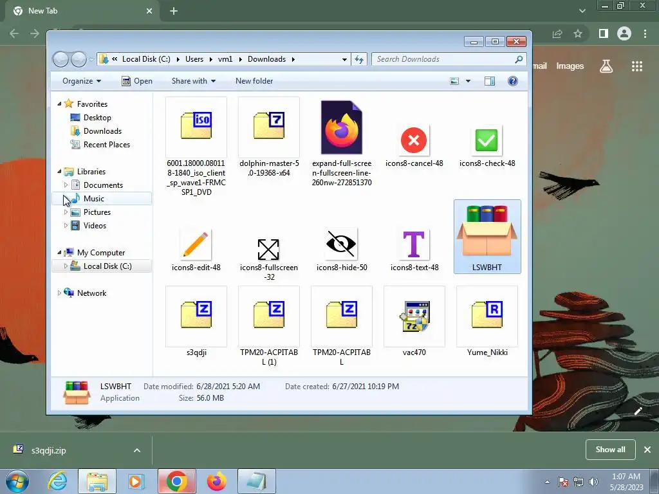Click Local Disk (C:) breadcrumb segment

click(x=146, y=59)
